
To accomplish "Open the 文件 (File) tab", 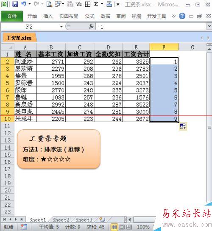I will (x=12, y=16).
